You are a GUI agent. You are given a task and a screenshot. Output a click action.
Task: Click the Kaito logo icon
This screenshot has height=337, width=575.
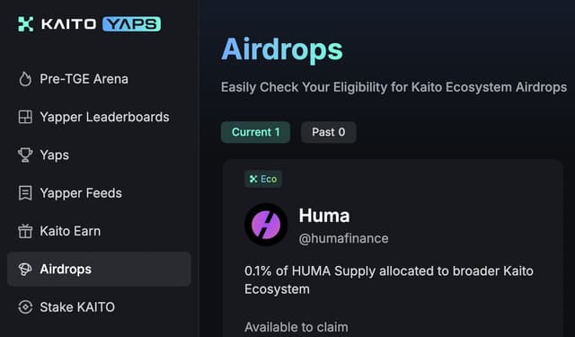point(26,24)
